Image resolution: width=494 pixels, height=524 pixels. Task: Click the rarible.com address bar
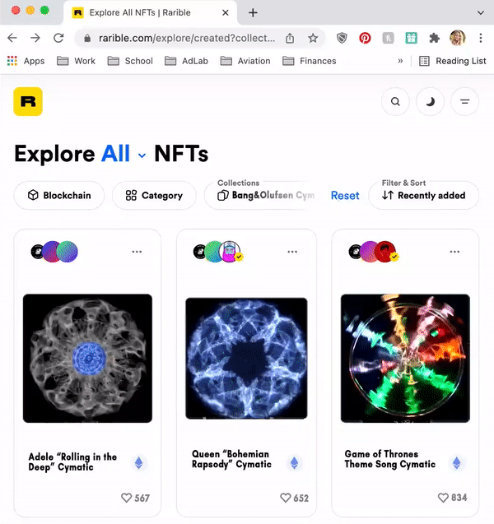coord(187,38)
